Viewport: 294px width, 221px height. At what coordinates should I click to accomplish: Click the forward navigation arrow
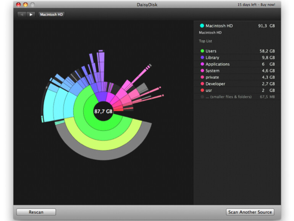[x=31, y=15]
